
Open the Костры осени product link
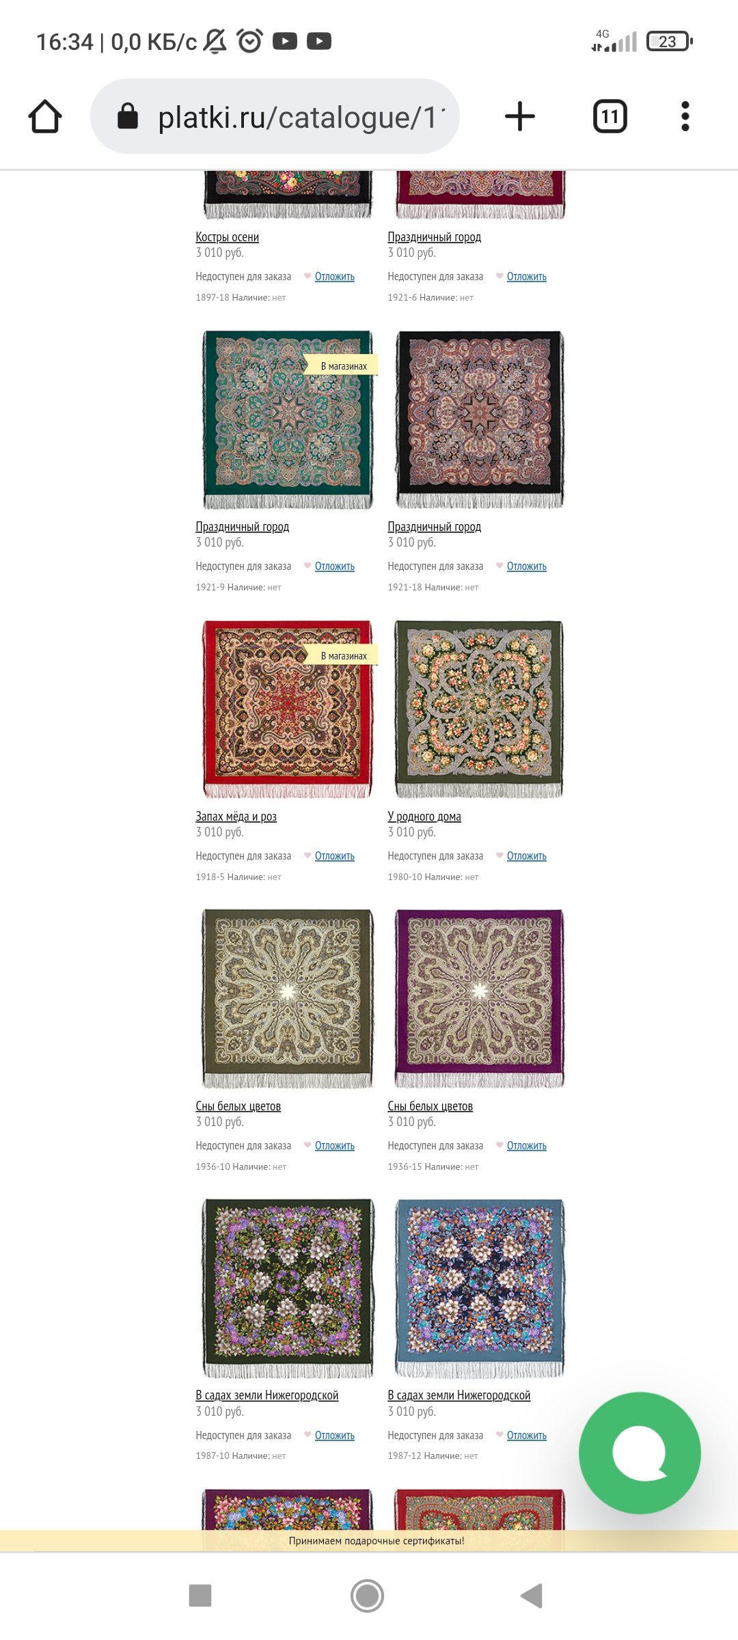click(x=228, y=237)
